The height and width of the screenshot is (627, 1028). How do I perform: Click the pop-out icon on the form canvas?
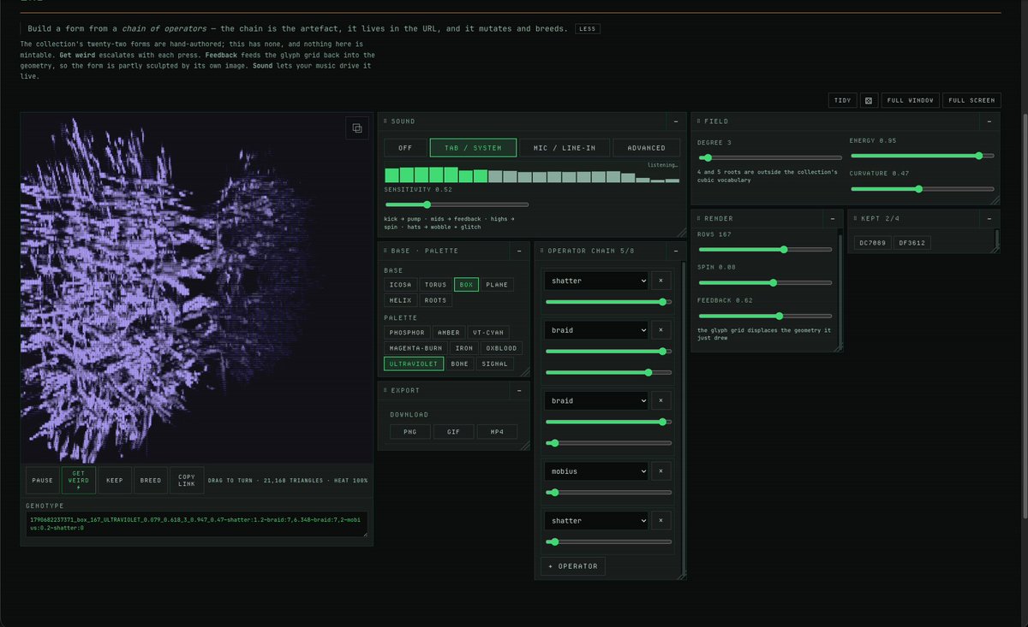[357, 128]
